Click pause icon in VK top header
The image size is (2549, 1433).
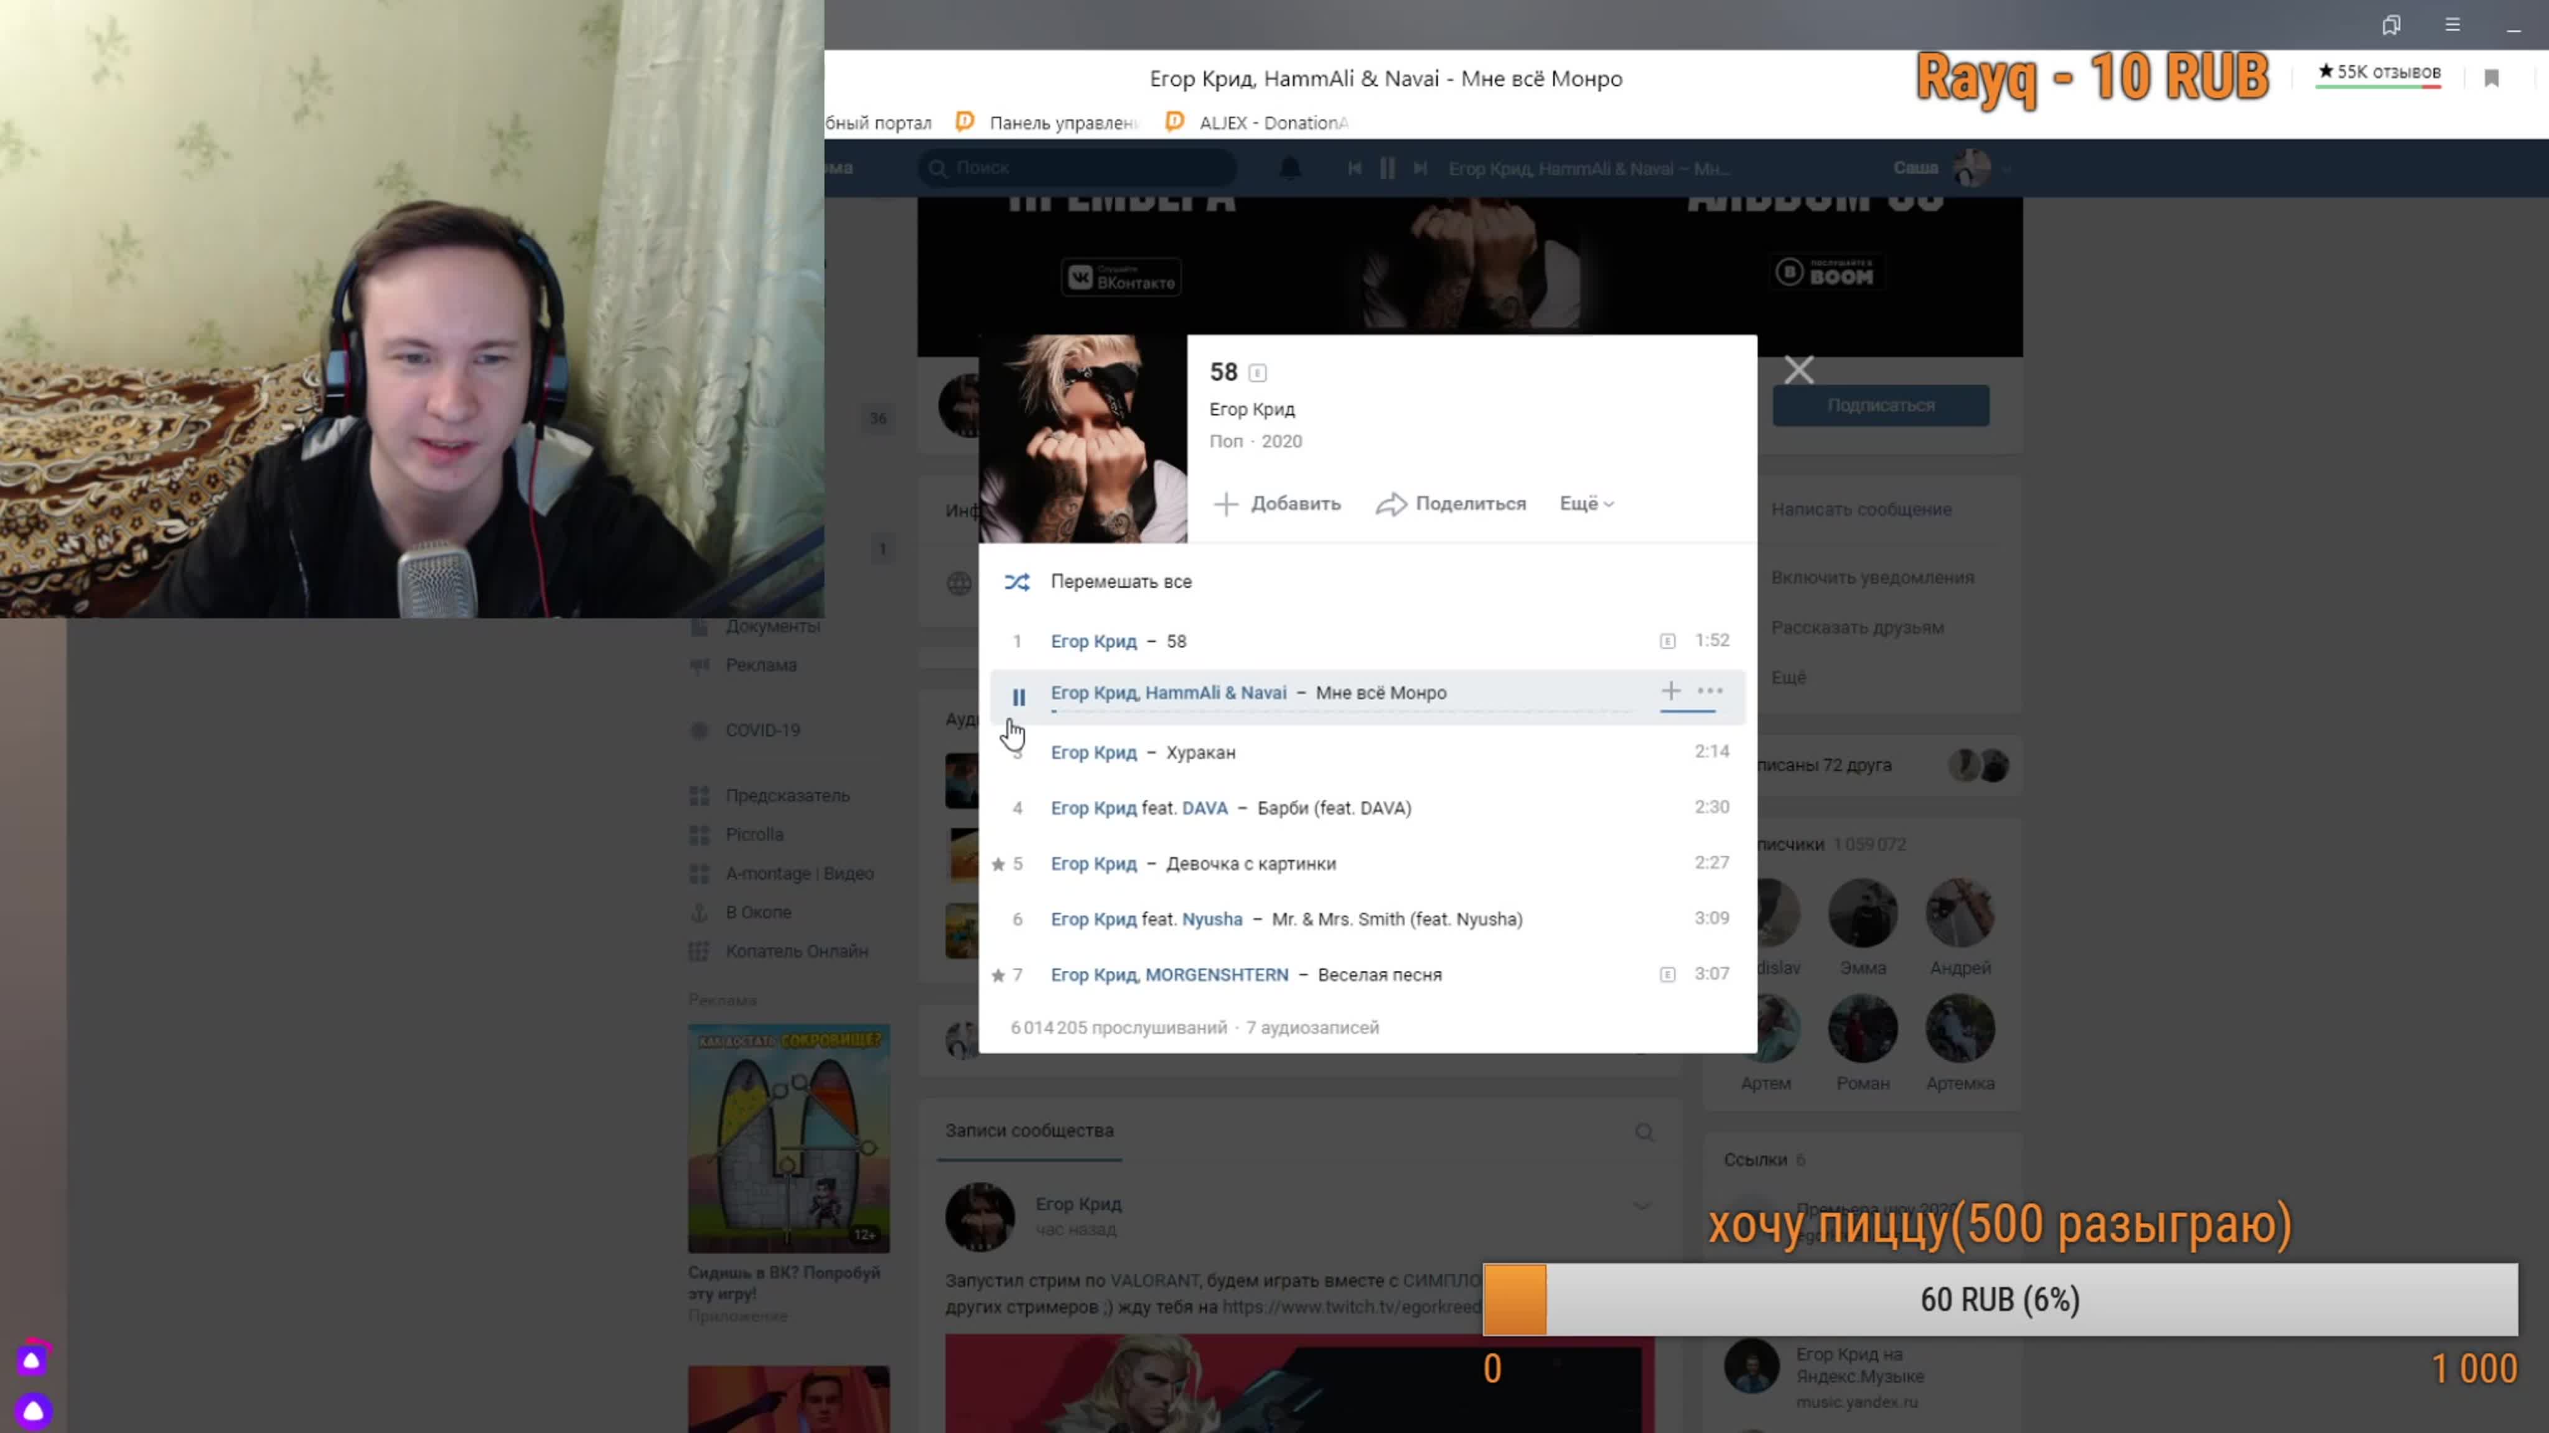pyautogui.click(x=1387, y=168)
